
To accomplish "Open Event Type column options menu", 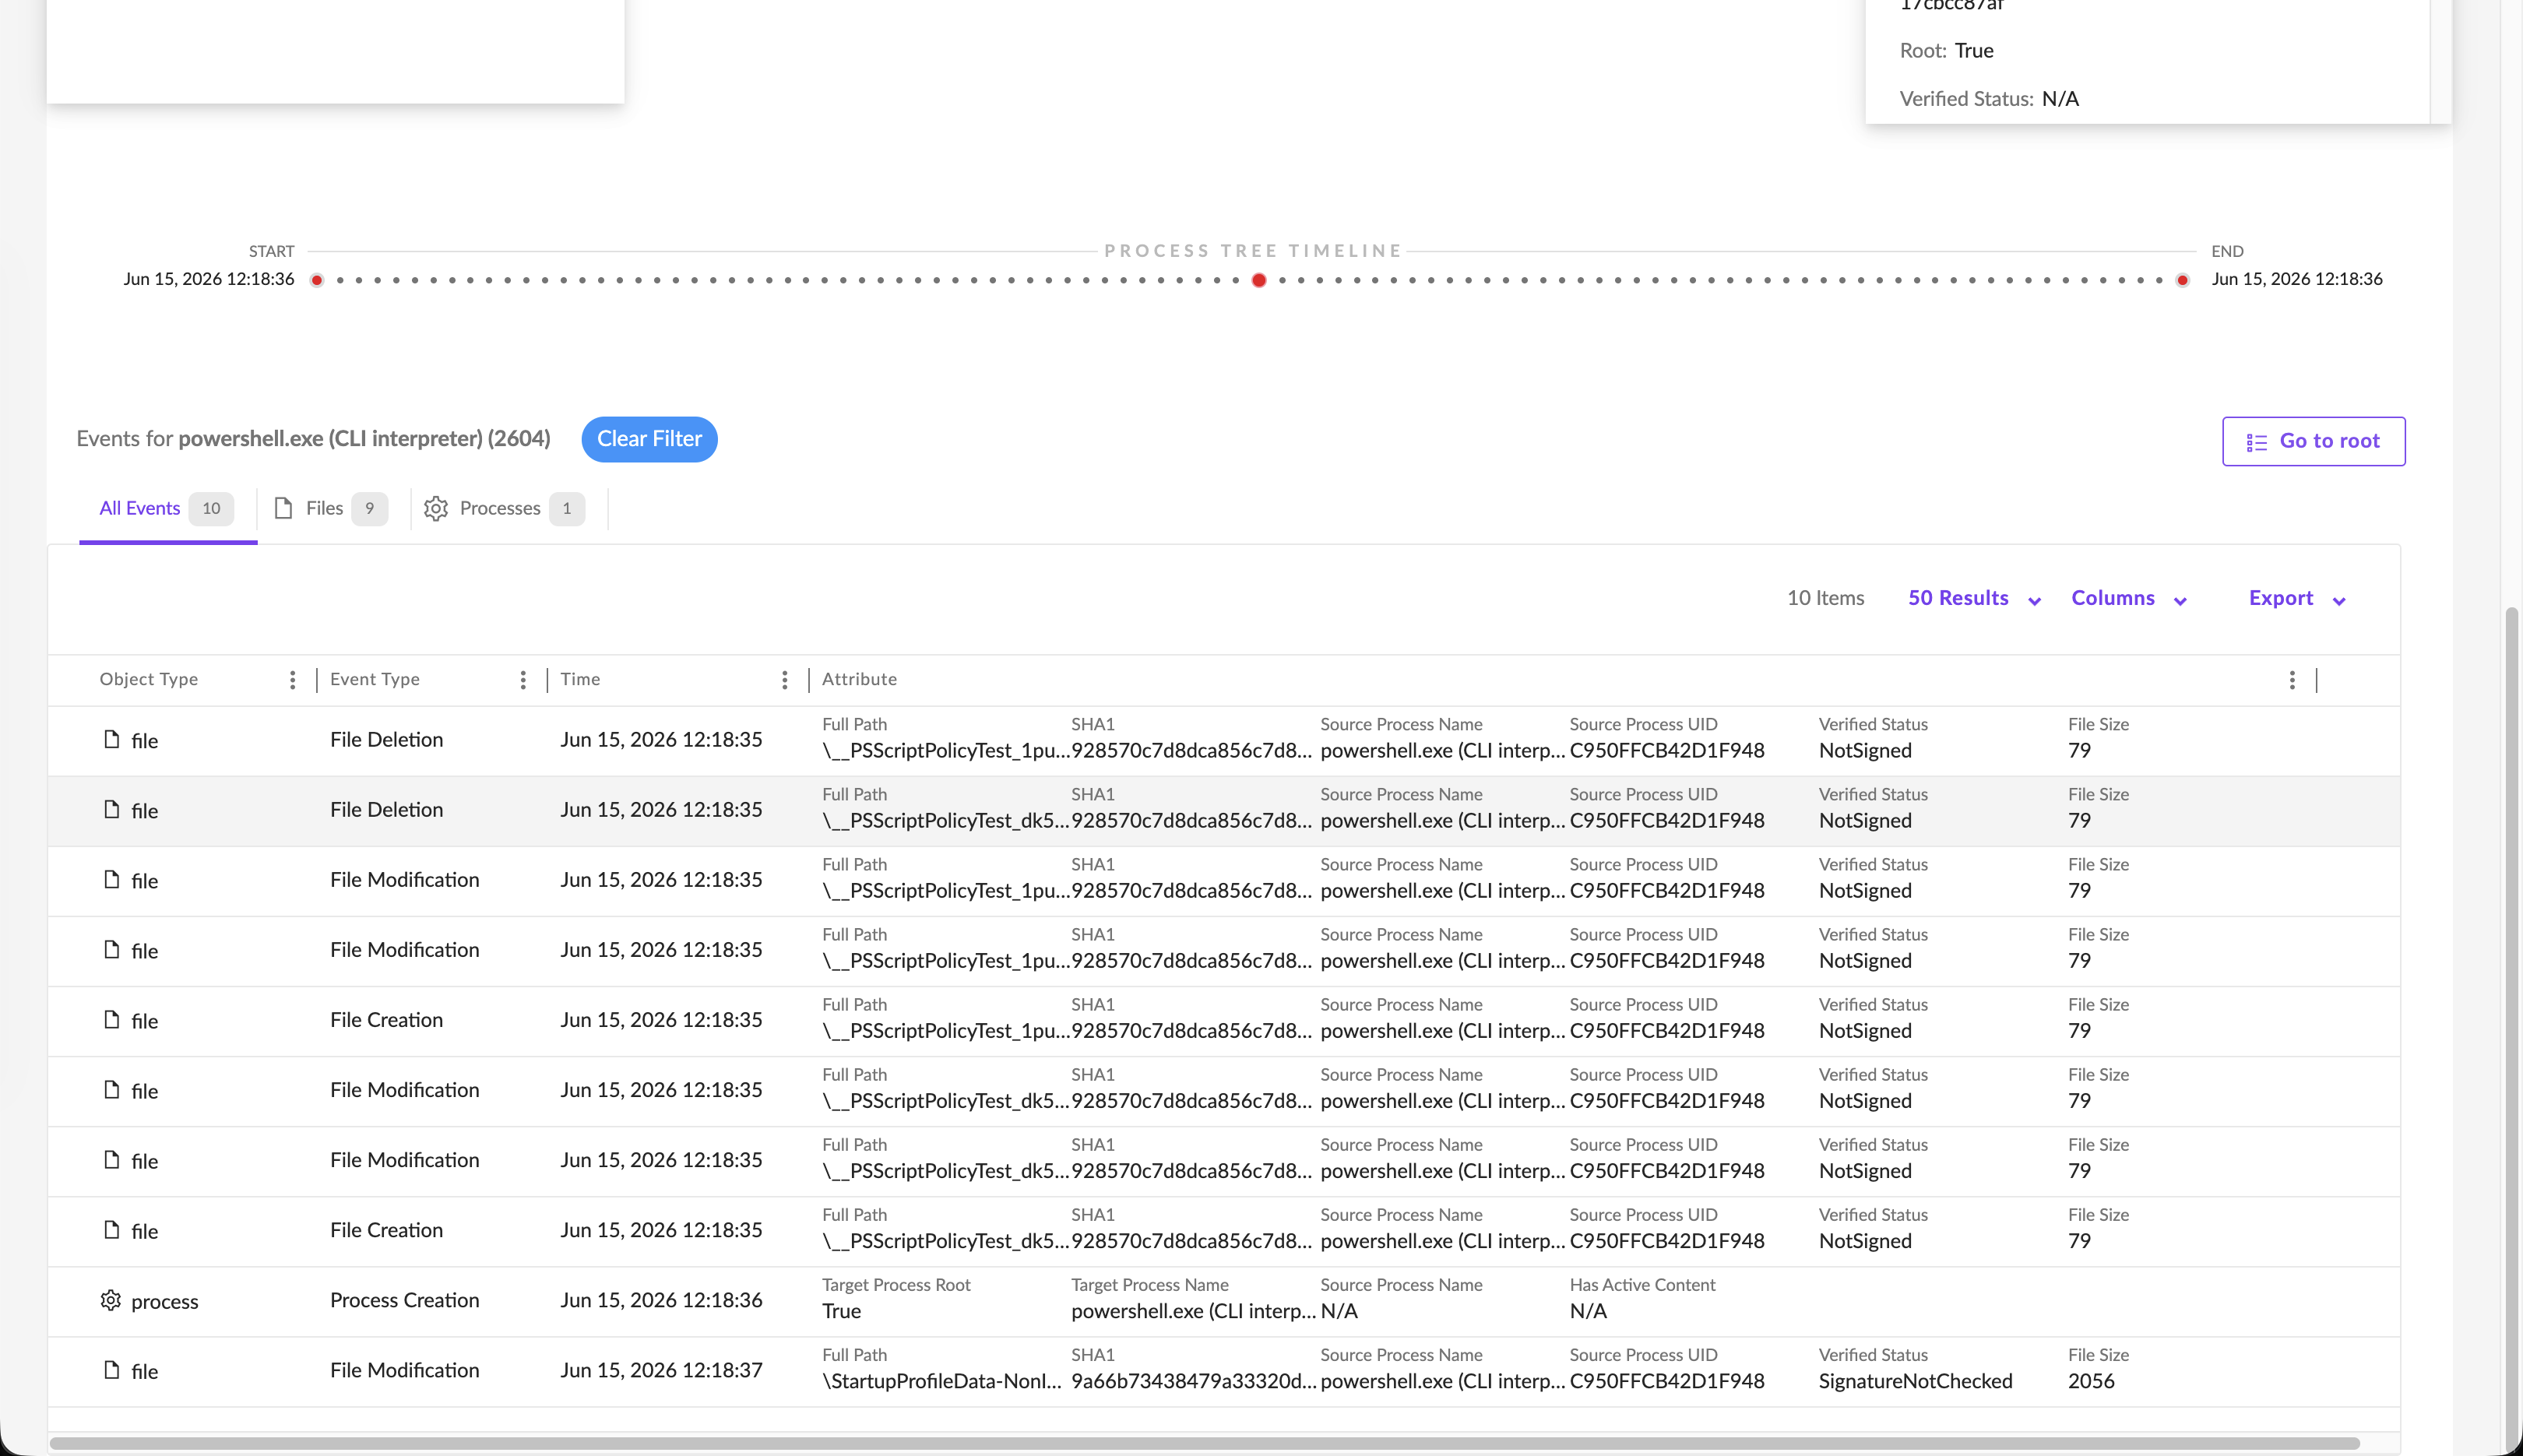I will coord(523,680).
